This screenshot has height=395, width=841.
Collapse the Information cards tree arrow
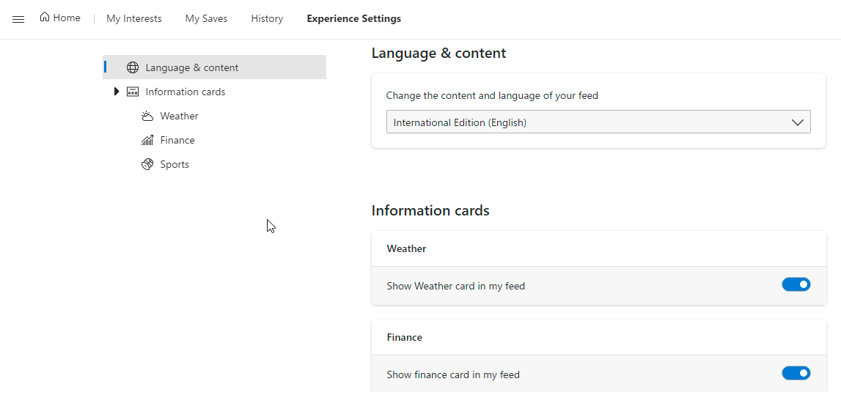(117, 92)
